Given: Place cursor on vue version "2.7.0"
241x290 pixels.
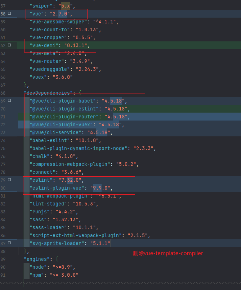Looking at the screenshot, I should coord(59,14).
